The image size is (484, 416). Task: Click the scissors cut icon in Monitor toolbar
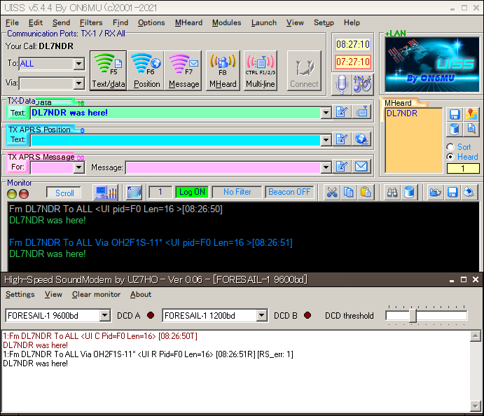[x=331, y=192]
